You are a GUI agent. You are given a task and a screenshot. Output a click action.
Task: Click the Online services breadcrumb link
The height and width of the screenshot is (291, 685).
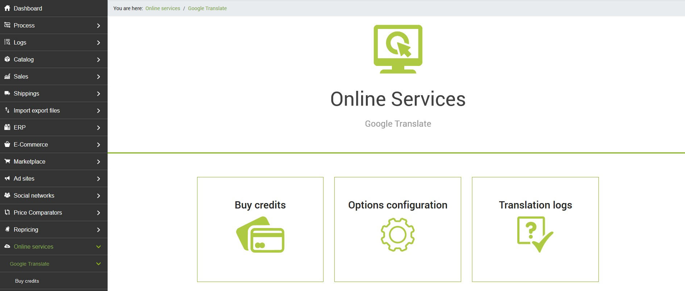[163, 8]
